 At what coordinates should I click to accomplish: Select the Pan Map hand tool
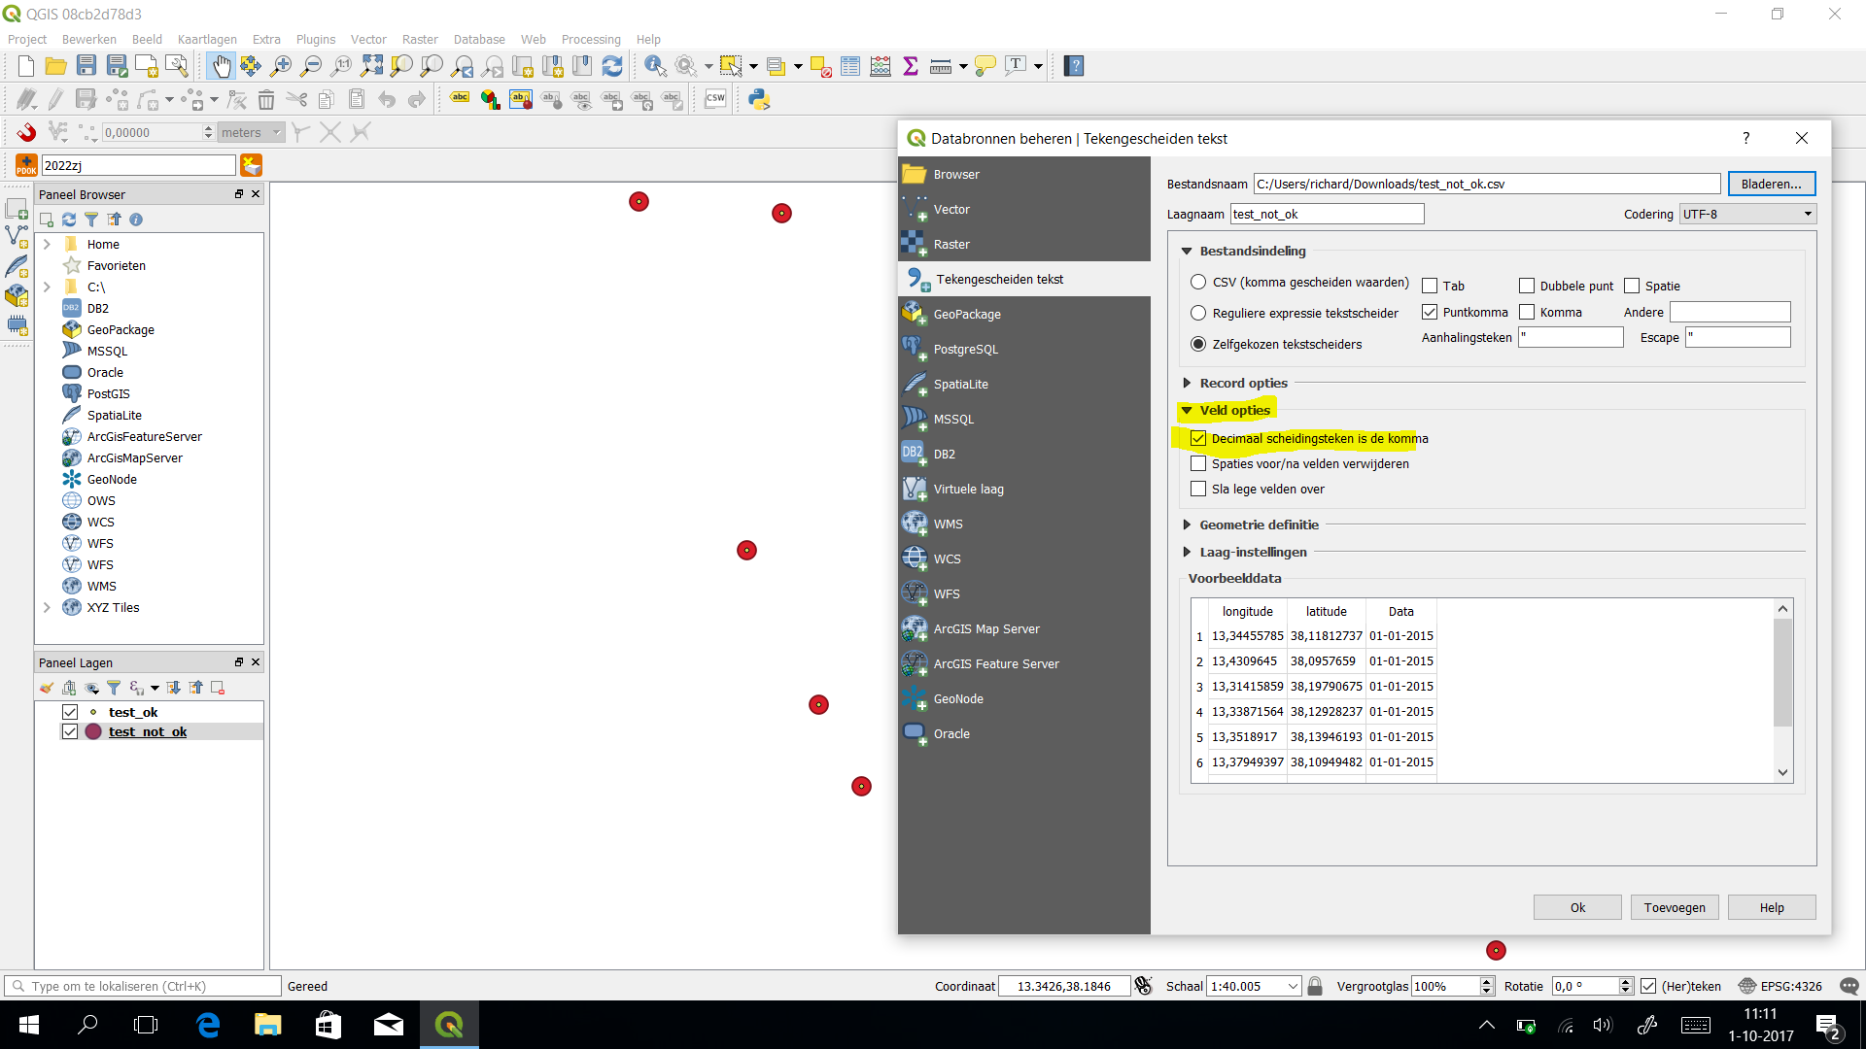click(221, 66)
